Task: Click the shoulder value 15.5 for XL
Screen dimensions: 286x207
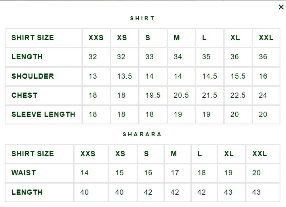Action: pyautogui.click(x=238, y=76)
